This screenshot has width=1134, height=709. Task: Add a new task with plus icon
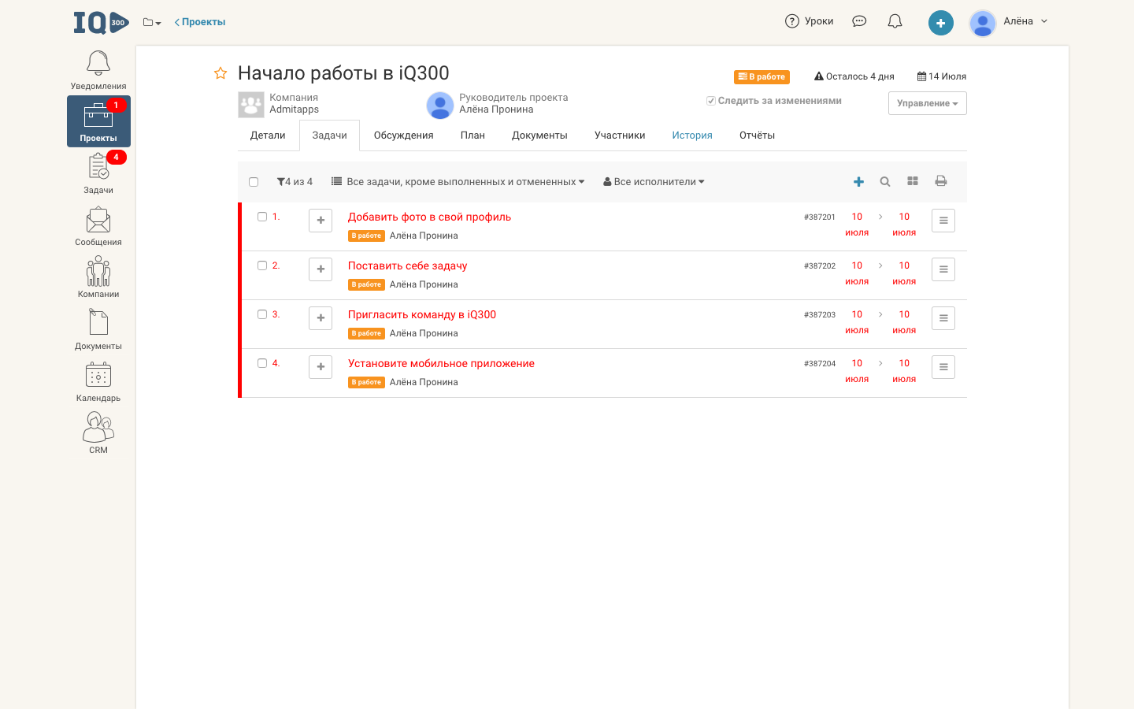pos(858,182)
